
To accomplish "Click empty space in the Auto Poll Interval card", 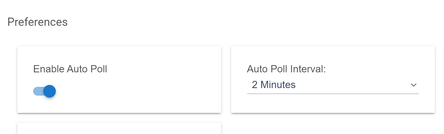I will click(x=333, y=104).
